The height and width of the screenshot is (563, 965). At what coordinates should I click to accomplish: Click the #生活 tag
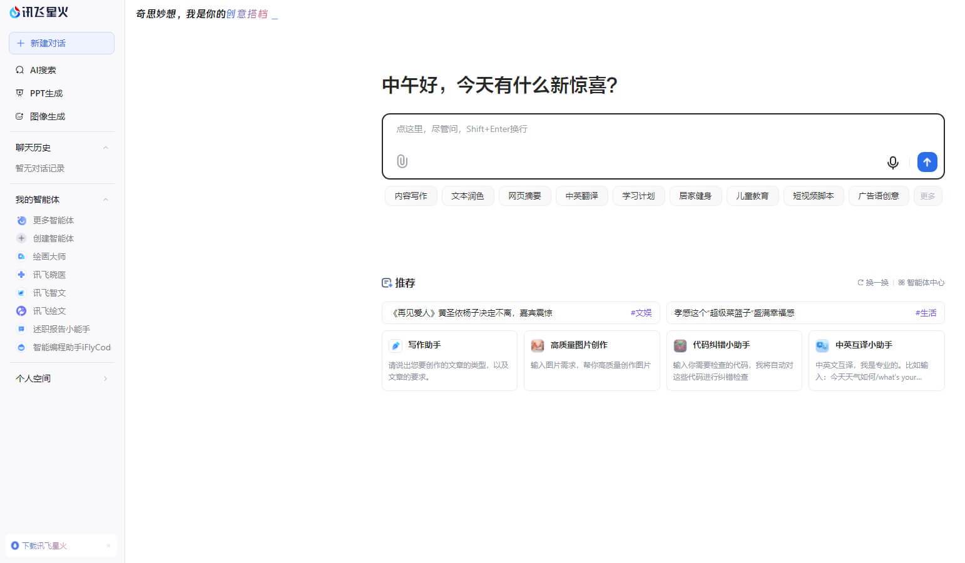(926, 313)
